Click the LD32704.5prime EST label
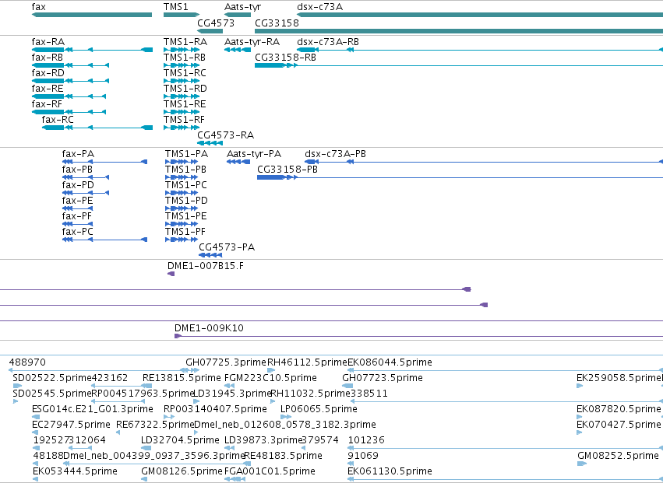The image size is (663, 483). 180,440
